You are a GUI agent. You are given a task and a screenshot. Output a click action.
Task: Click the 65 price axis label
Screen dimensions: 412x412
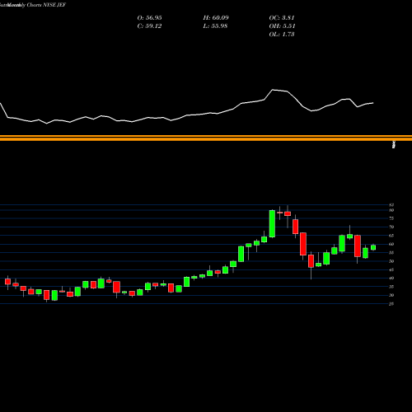point(391,236)
